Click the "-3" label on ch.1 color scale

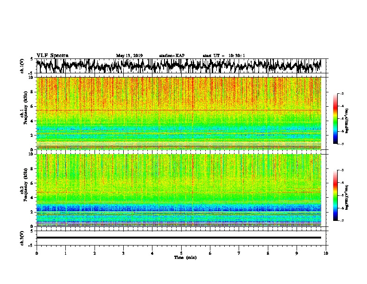342,93
